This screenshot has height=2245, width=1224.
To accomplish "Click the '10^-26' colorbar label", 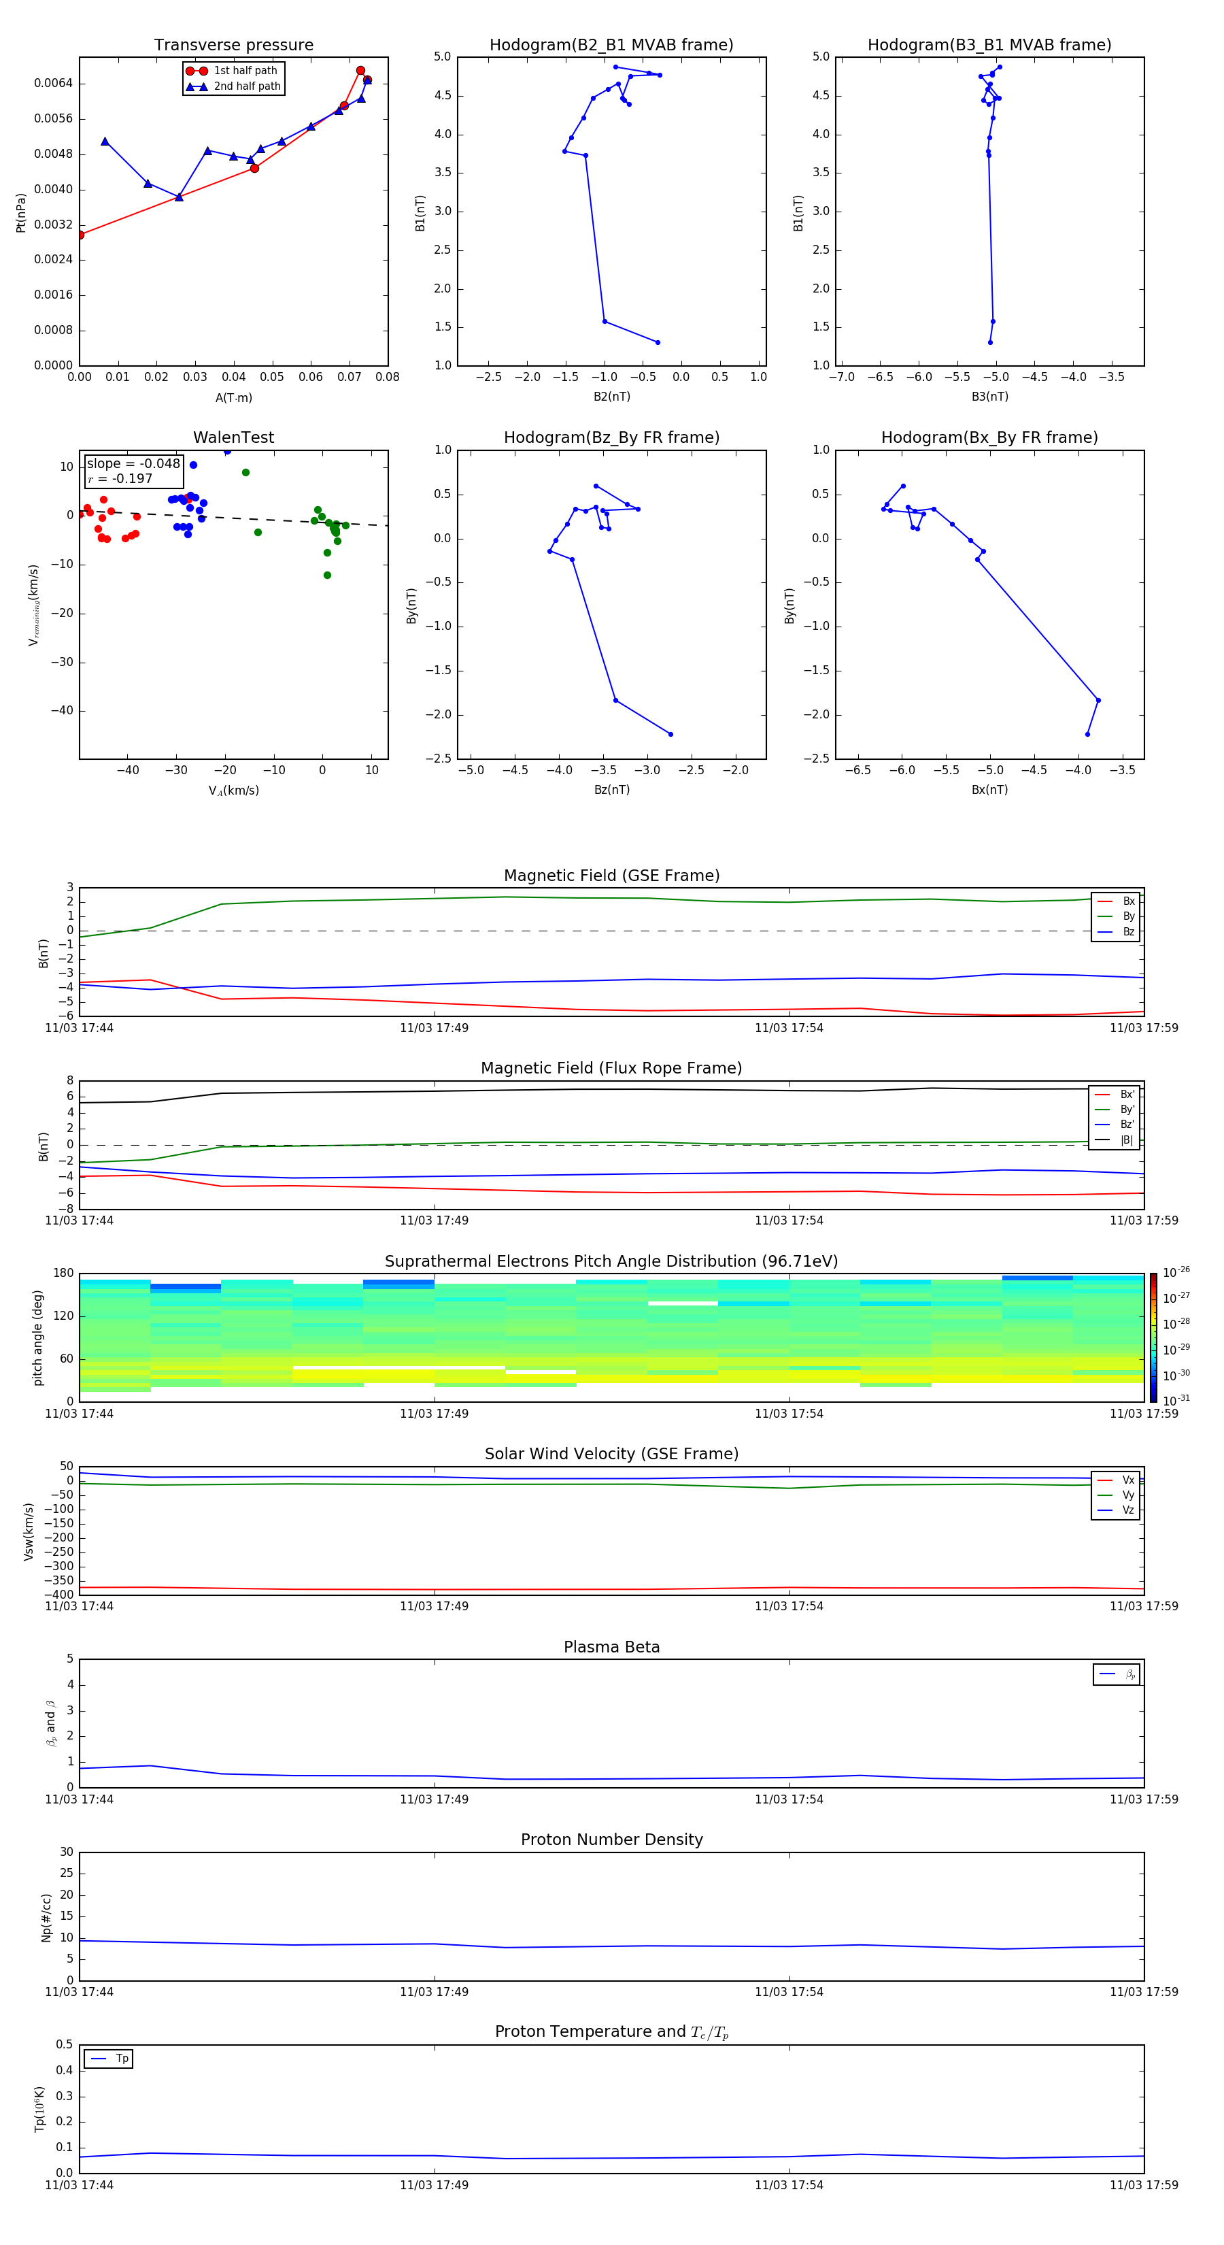I will coord(1176,1272).
